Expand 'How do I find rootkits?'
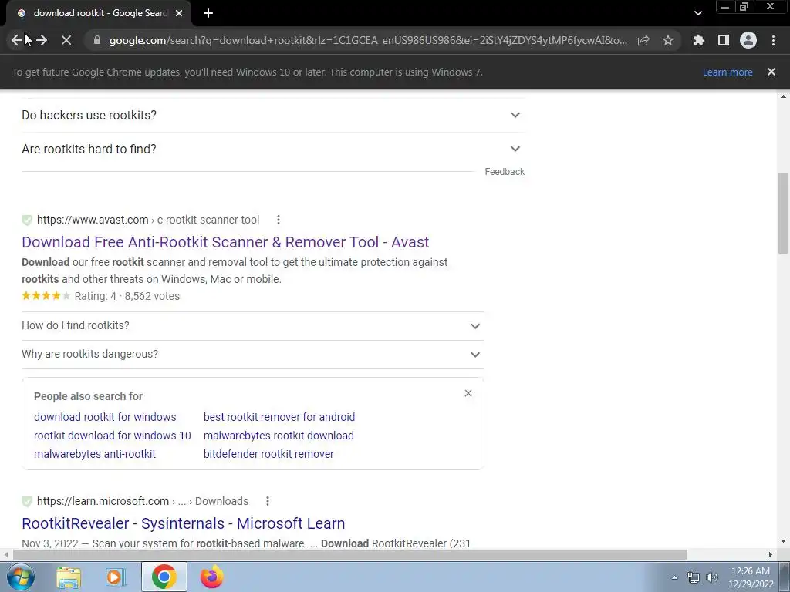This screenshot has height=592, width=790. click(253, 326)
